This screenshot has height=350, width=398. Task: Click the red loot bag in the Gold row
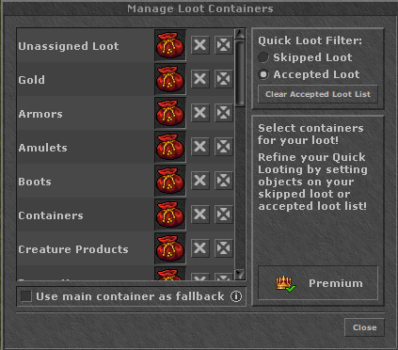click(170, 79)
